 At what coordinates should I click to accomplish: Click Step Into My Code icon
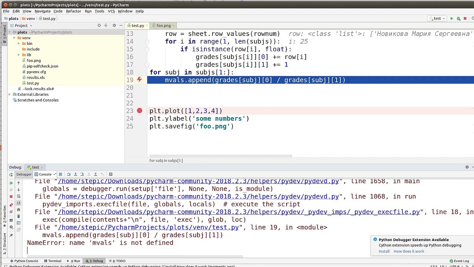[82, 174]
